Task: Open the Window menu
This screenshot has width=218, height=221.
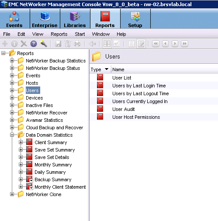Action: (101, 34)
